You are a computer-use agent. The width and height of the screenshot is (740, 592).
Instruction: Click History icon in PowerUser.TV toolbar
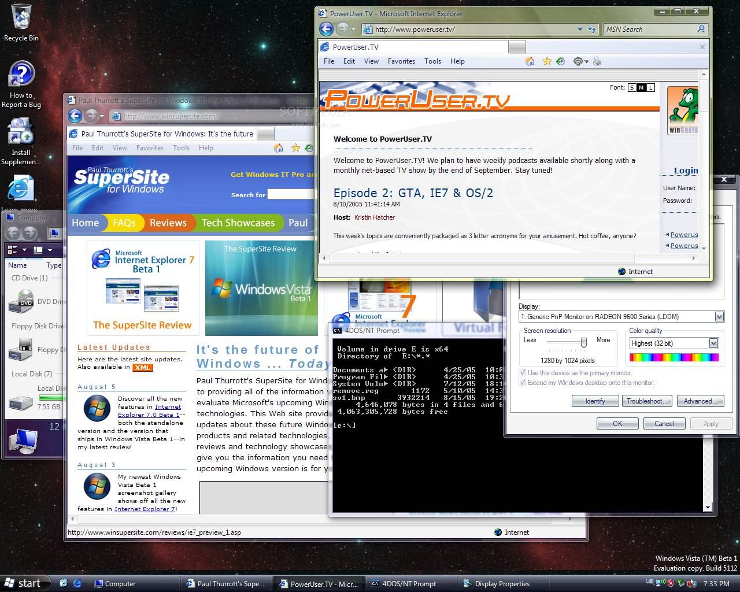coord(560,61)
